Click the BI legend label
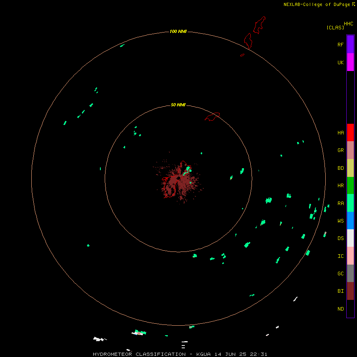Viewport: 357px width, 357px height. [340, 291]
